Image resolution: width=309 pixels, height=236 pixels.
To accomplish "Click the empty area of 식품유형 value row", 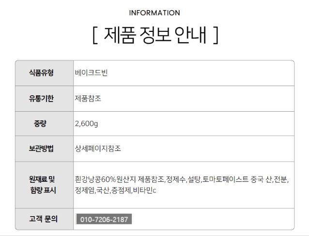I will 201,73.
